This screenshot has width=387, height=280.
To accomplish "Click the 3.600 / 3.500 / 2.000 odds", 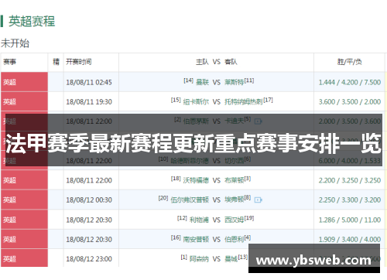I will [350, 102].
